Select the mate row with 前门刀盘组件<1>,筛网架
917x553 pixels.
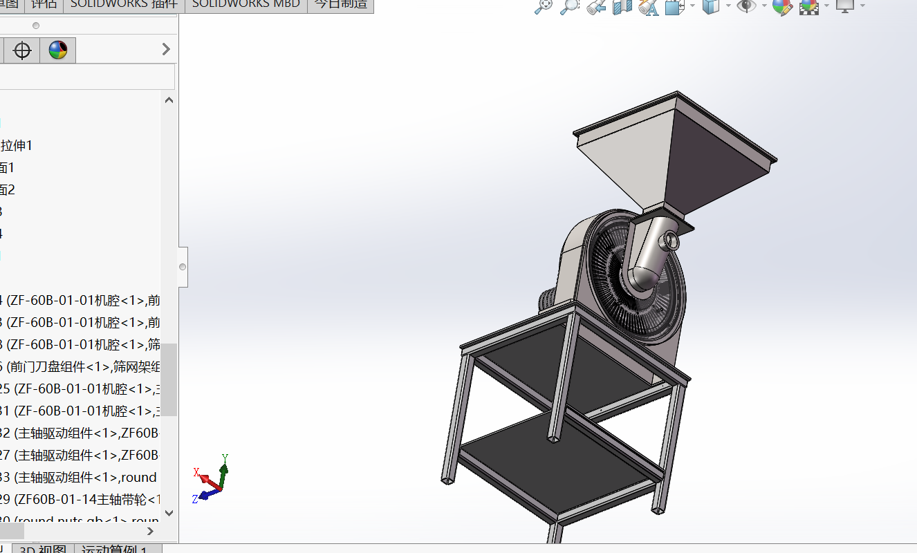click(80, 366)
